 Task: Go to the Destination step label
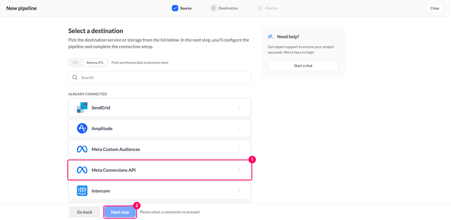point(228,8)
